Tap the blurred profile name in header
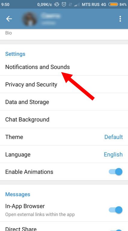Screen dimensions: 128x231 tap(51, 16)
